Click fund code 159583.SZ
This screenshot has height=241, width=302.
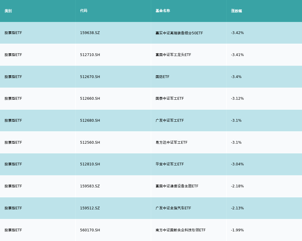[x=90, y=186]
